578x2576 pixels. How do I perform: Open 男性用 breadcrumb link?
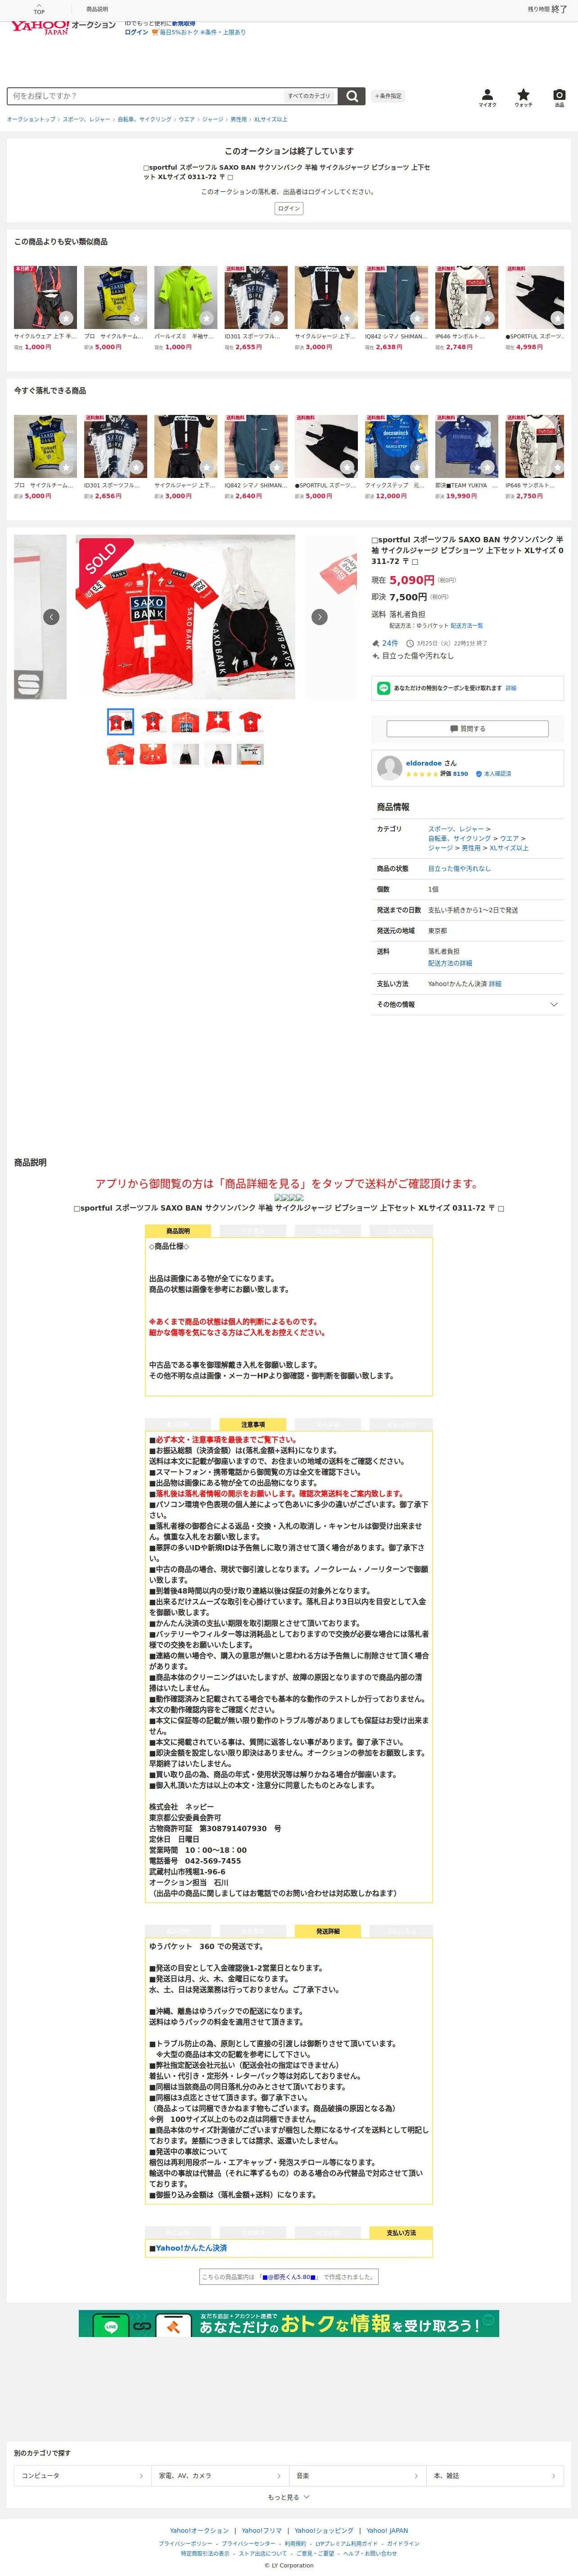[239, 119]
